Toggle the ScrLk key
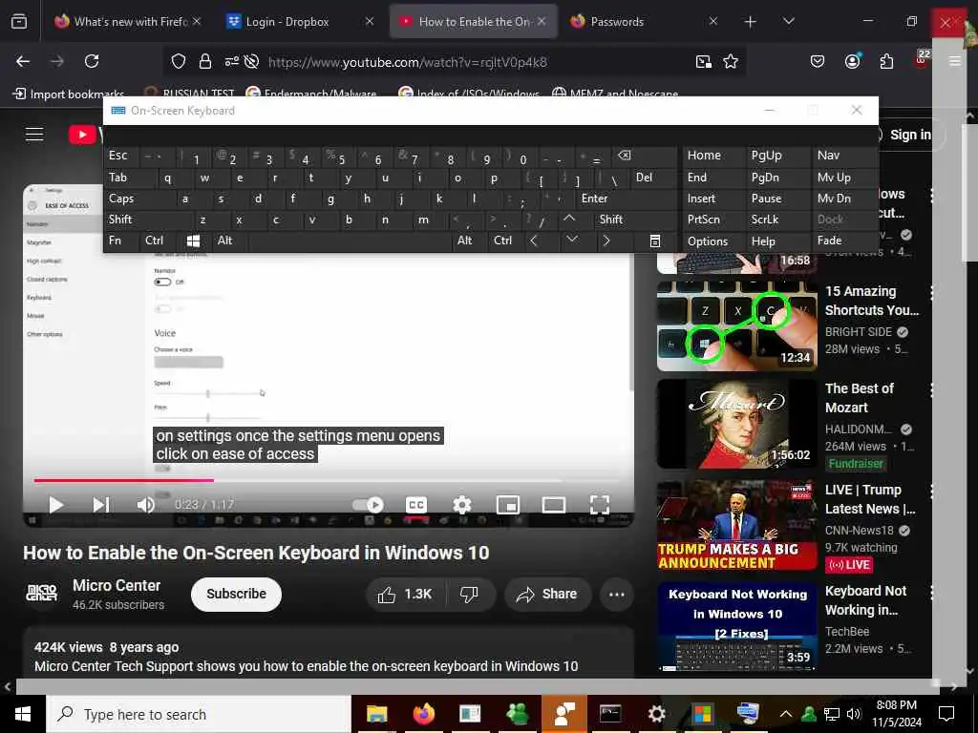Viewport: 978px width, 733px height. point(777,220)
